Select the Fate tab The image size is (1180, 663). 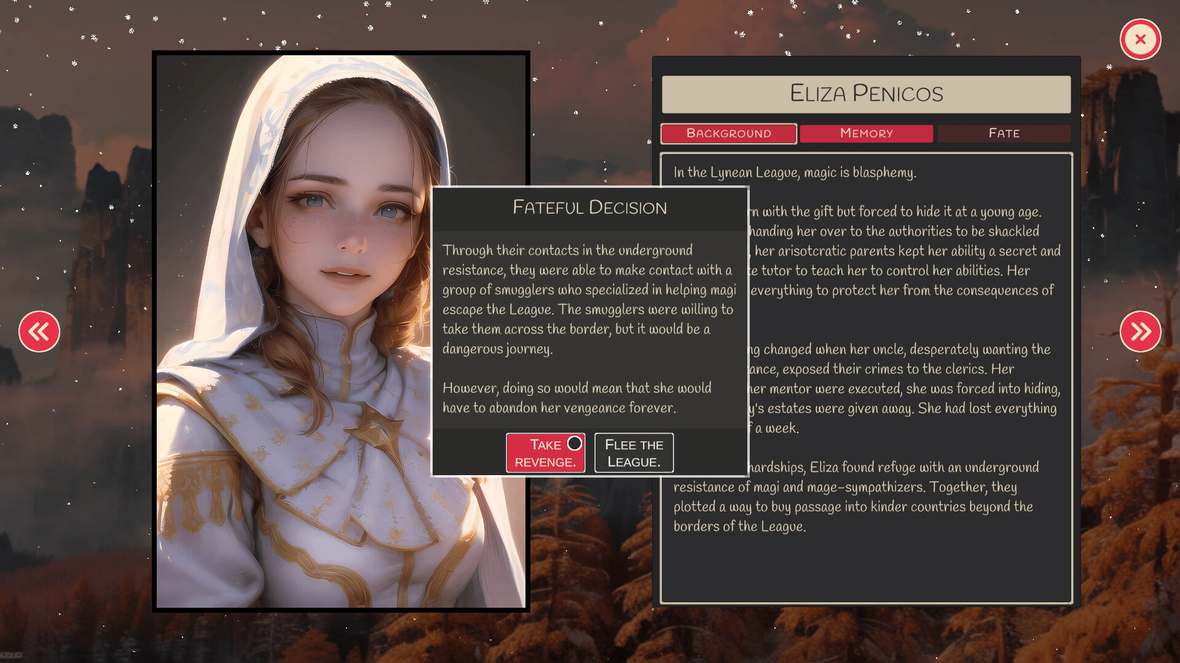[x=1004, y=133]
